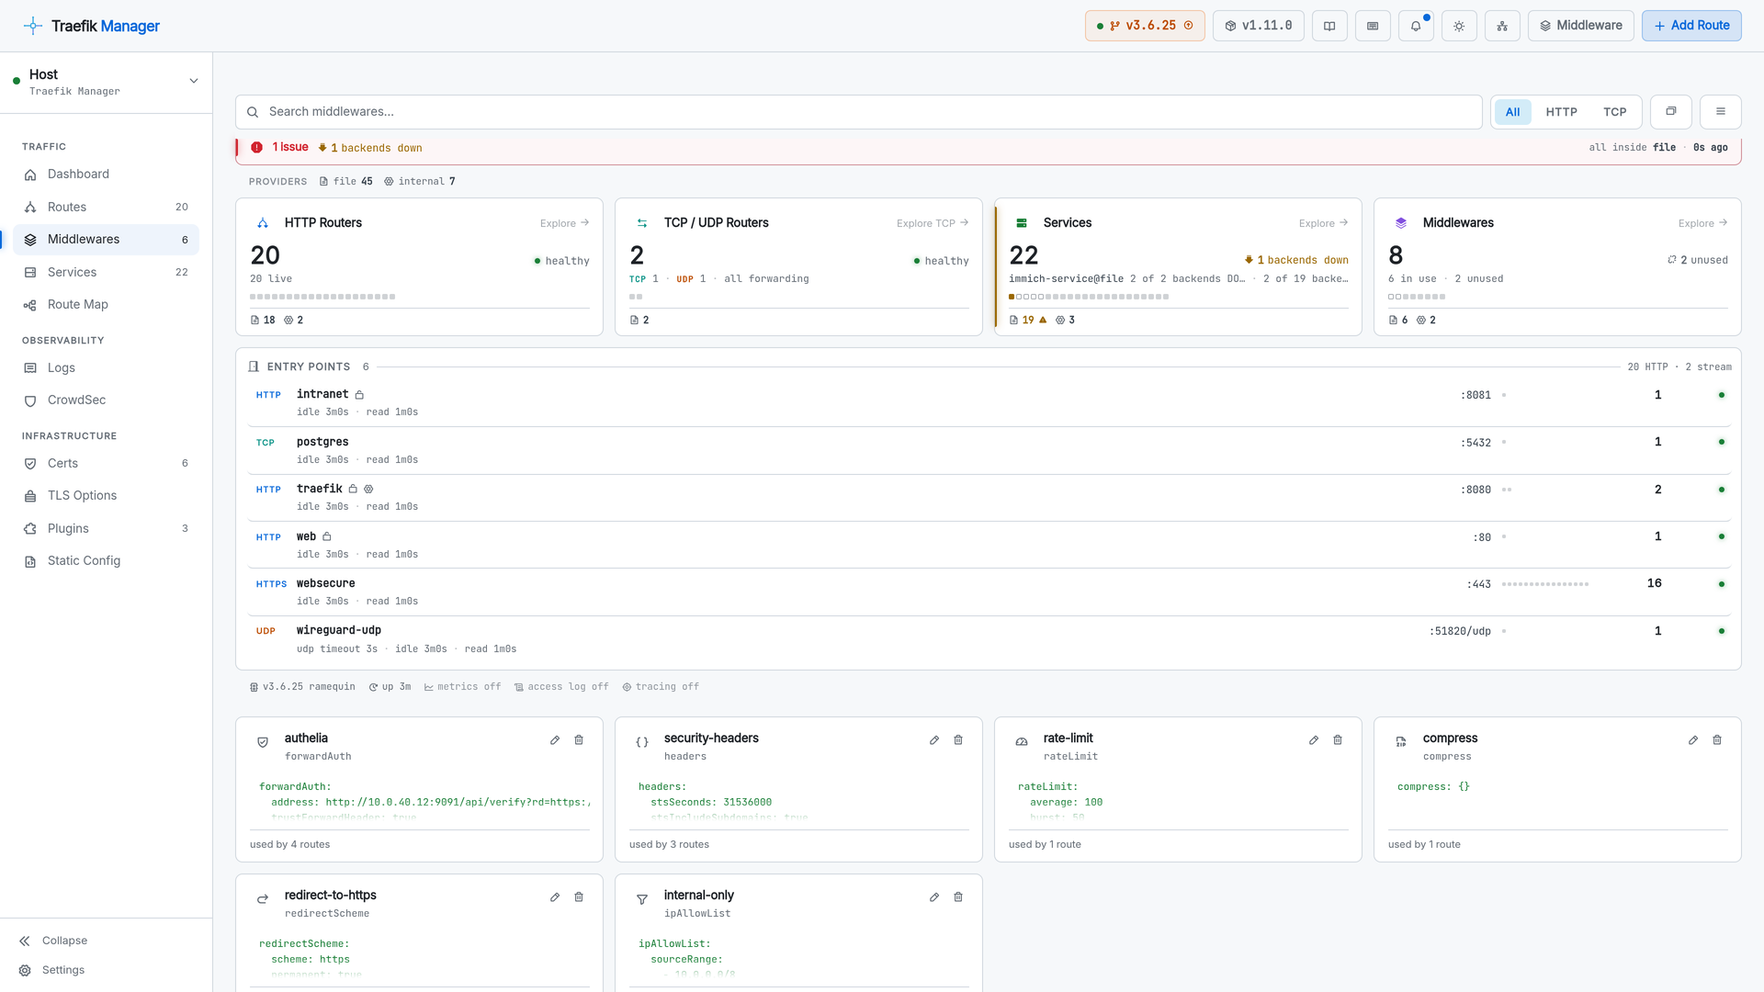Select the web entry point

pos(989,546)
